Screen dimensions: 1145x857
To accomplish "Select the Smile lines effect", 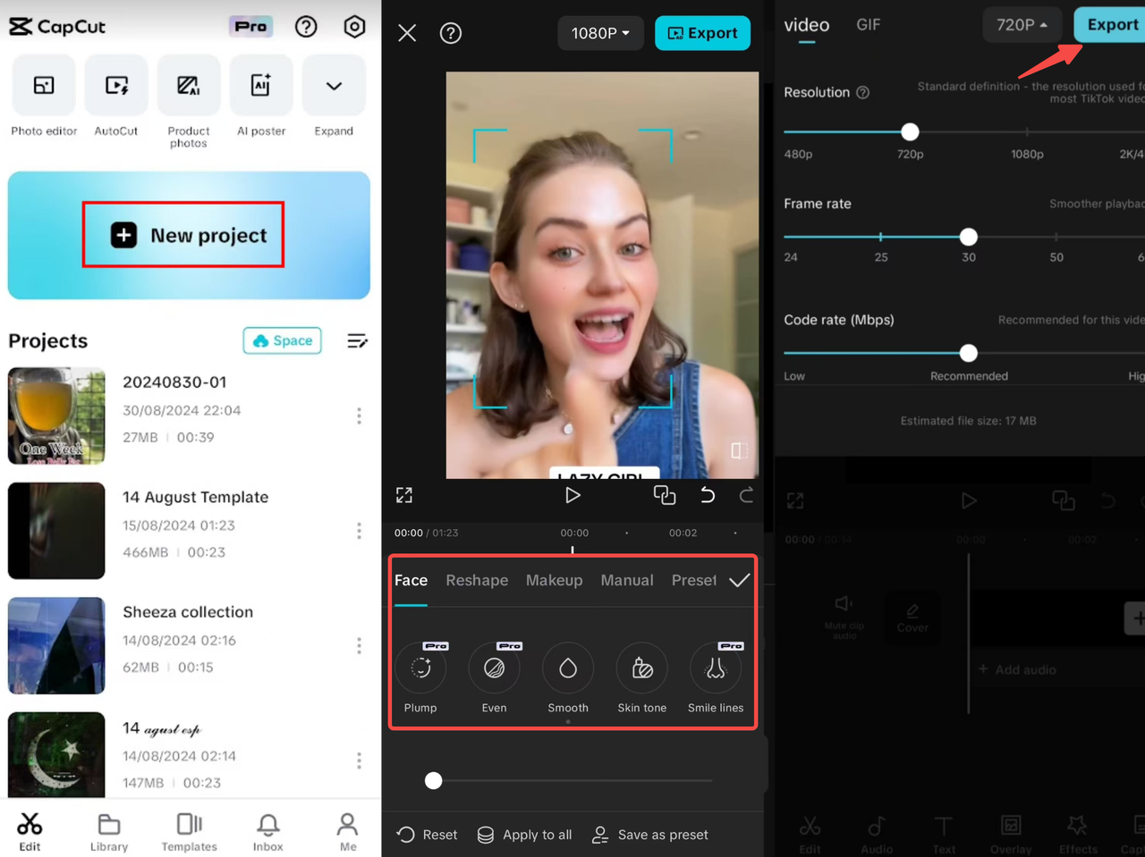I will [x=715, y=668].
